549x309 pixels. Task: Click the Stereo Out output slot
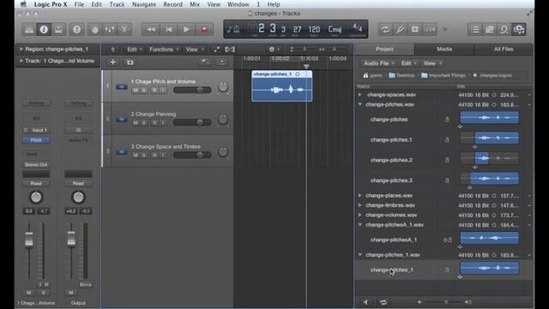[x=36, y=165]
